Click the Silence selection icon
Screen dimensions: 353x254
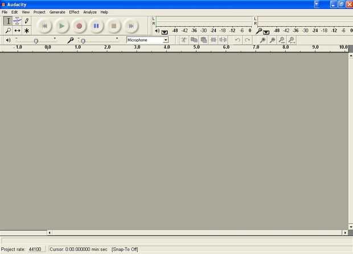coord(223,40)
